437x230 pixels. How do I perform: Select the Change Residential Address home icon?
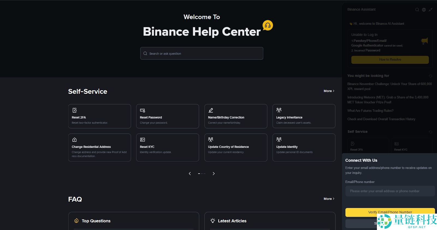tap(74, 139)
